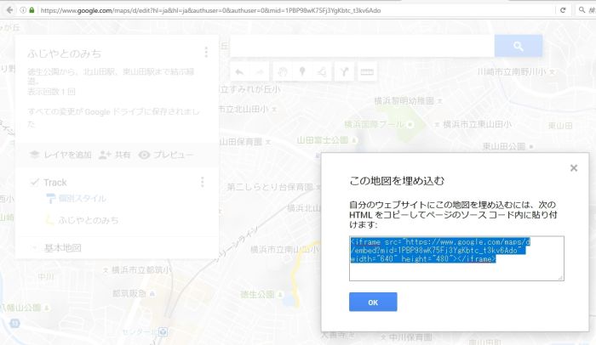The width and height of the screenshot is (596, 345).
Task: Select the add marker pin tool
Action: click(x=302, y=71)
